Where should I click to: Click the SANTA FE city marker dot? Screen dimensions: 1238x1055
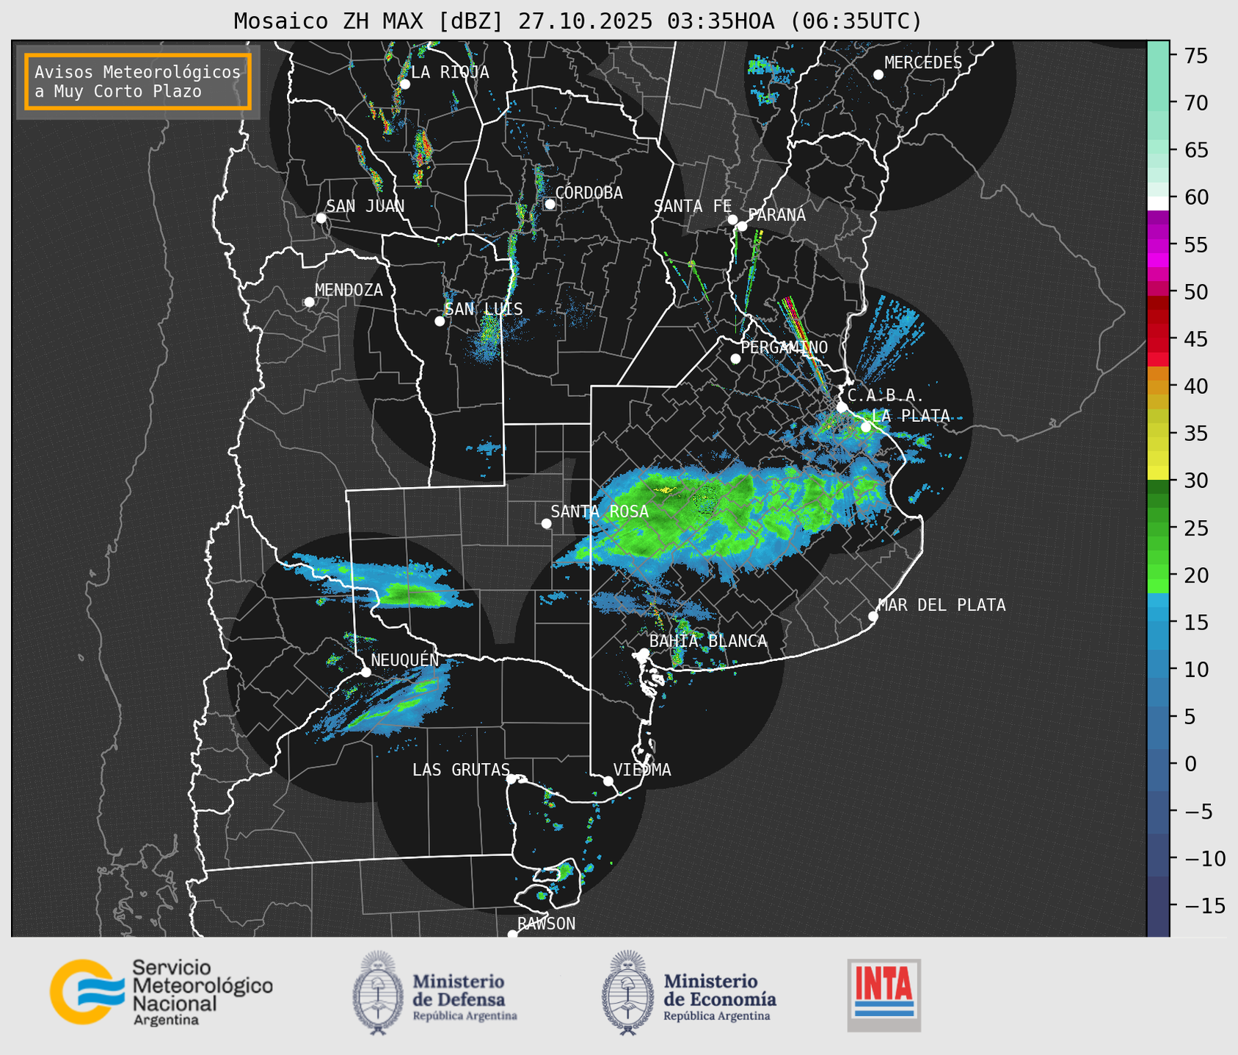(x=732, y=219)
